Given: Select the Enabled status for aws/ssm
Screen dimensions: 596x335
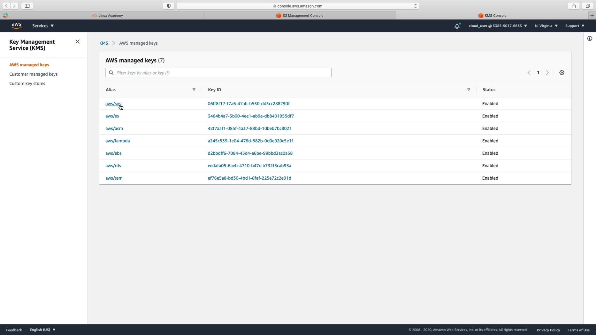Looking at the screenshot, I should pos(490,178).
